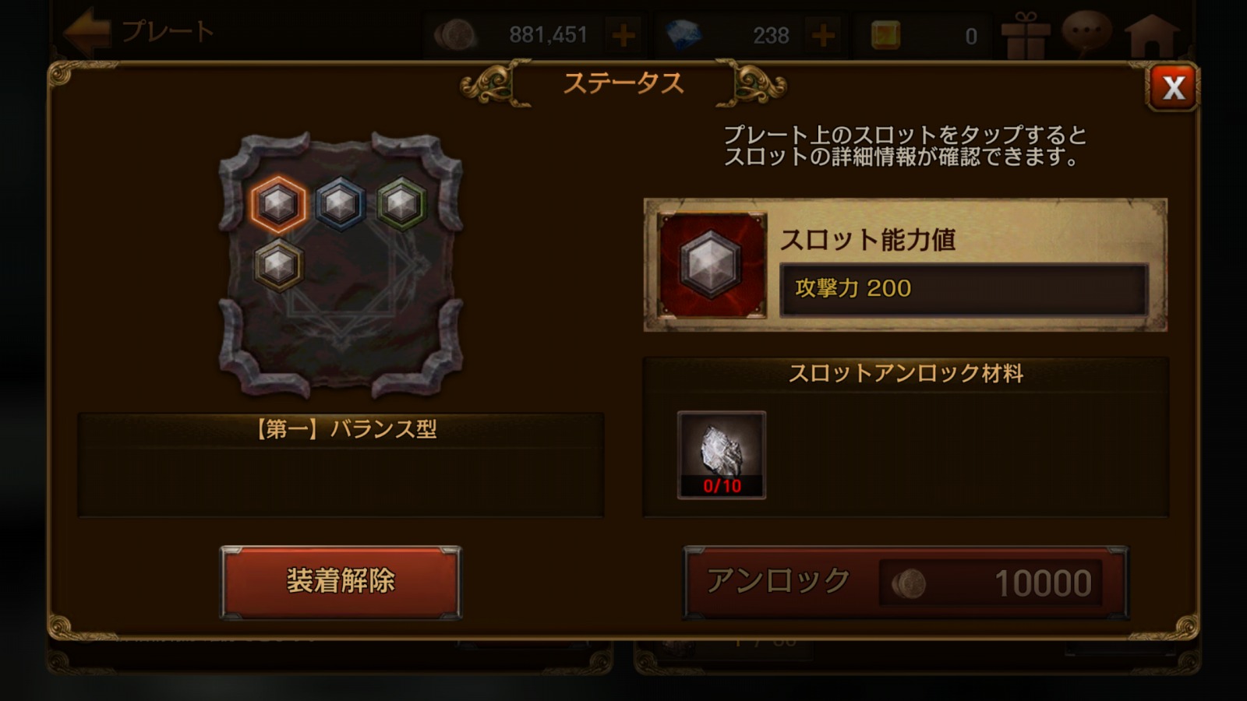Viewport: 1247px width, 701px height.
Task: Tap the yellow ticket currency icon
Action: pos(885,35)
